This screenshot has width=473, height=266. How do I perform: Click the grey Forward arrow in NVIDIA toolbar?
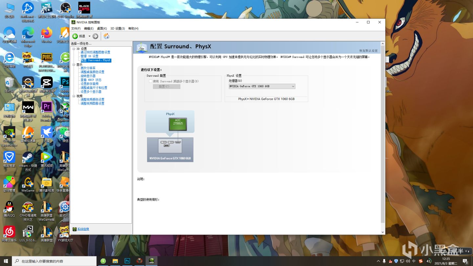pyautogui.click(x=95, y=36)
